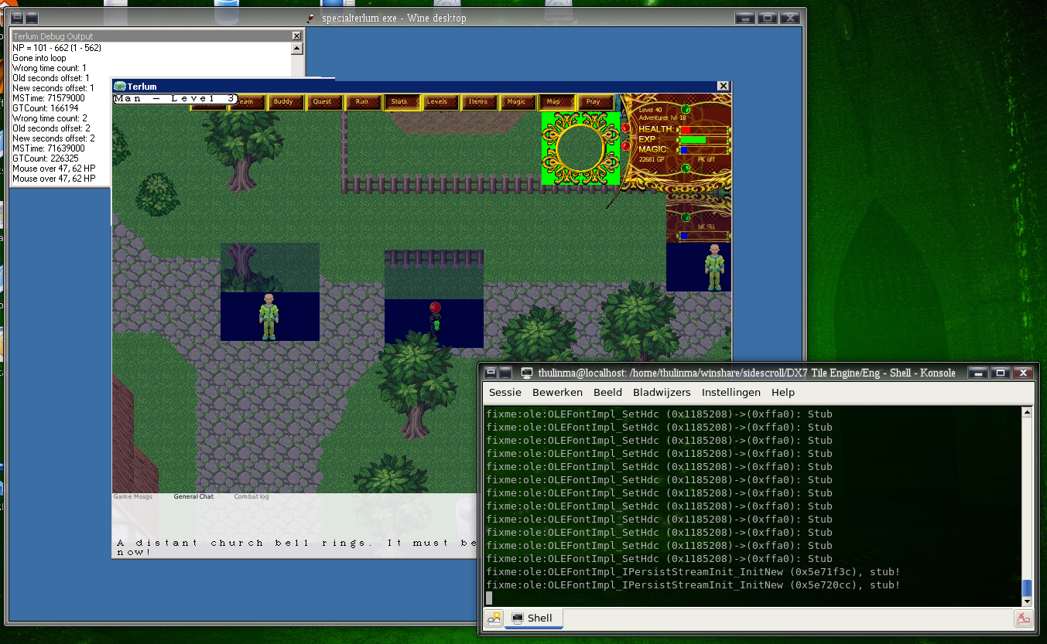
Task: Click the last 'IPersistStreamInit_InitNew (0x5e720cc)' line
Action: point(693,585)
